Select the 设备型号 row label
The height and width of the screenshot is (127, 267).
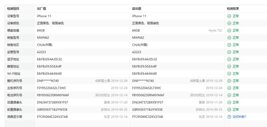coord(13,16)
